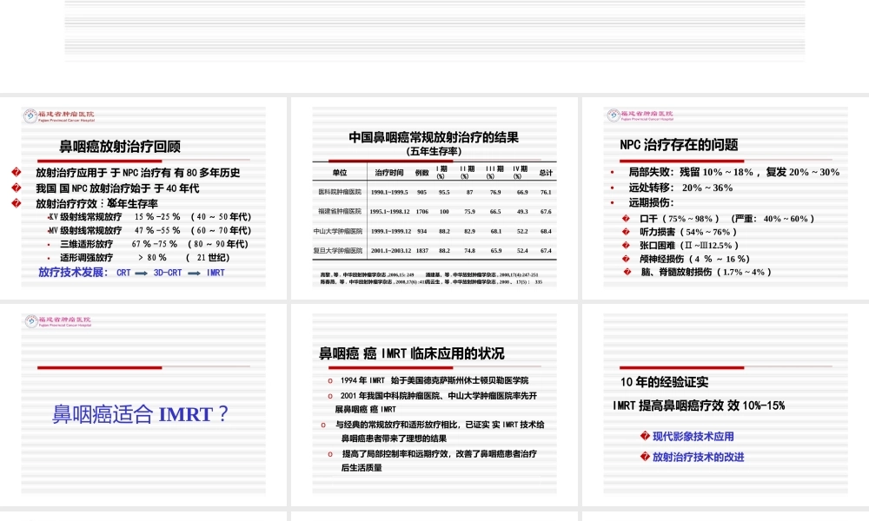869x521 pixels.
Task: Click the red bullet beside 放射治疗技术的改进
Action: (x=644, y=457)
